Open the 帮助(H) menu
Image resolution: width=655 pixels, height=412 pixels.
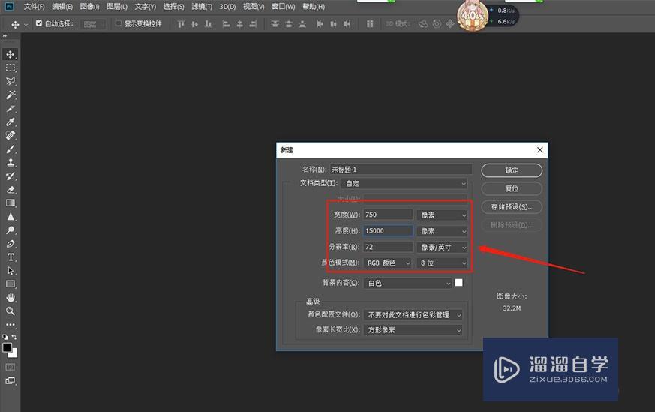tap(314, 7)
